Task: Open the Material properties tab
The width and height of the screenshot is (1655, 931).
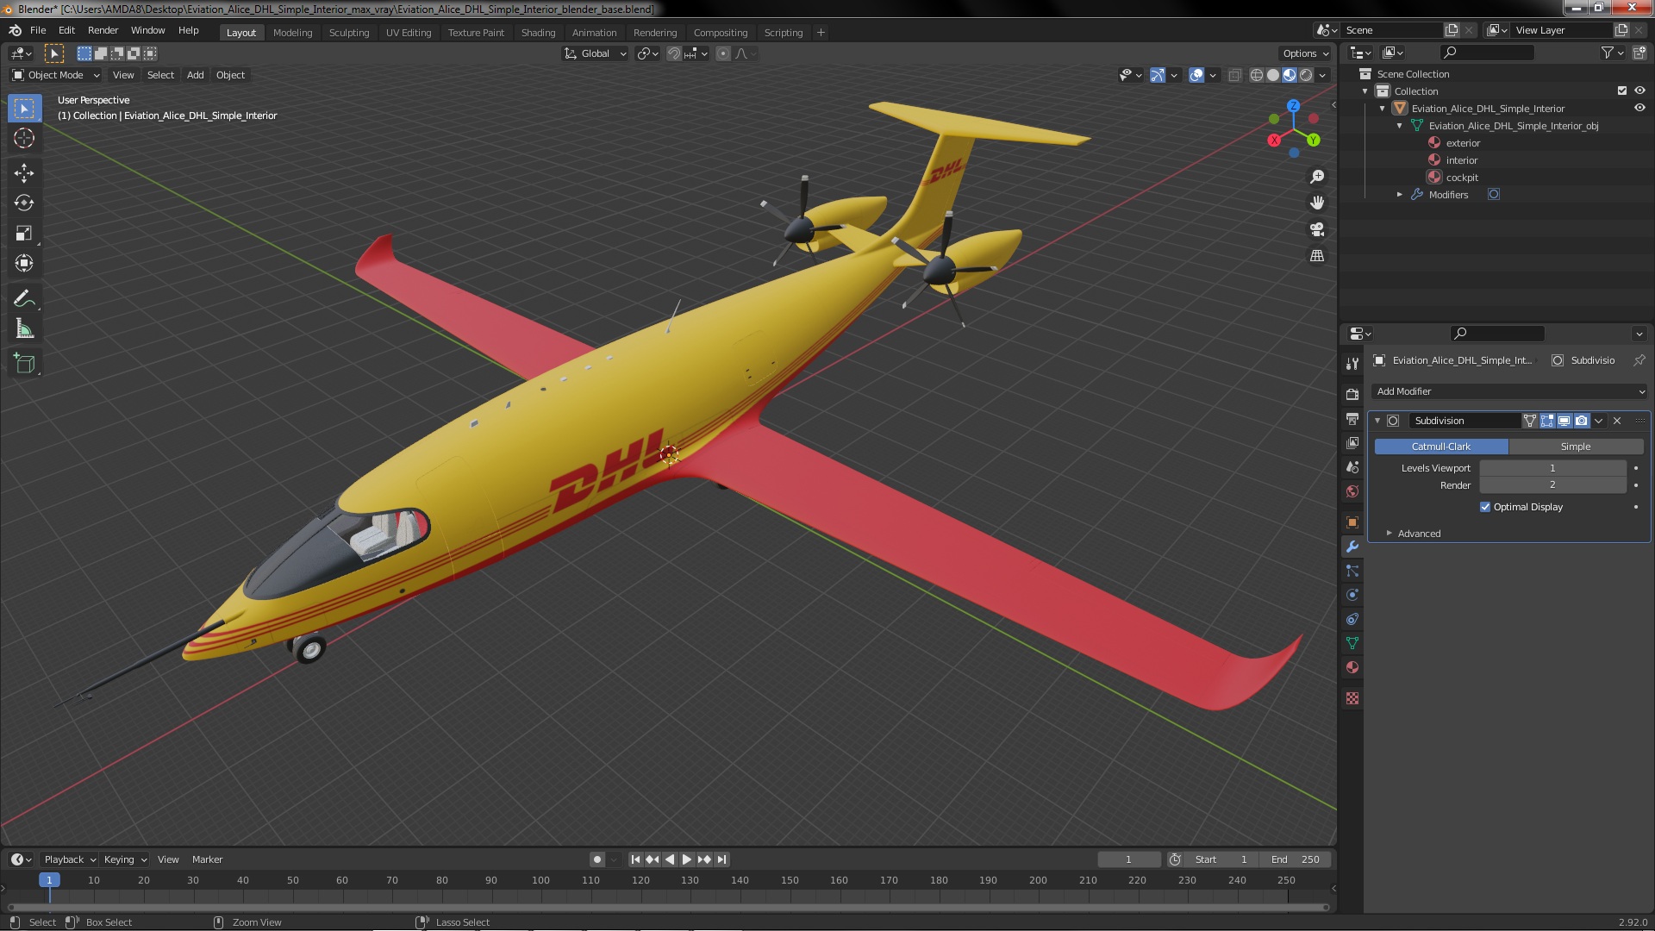Action: [x=1352, y=667]
